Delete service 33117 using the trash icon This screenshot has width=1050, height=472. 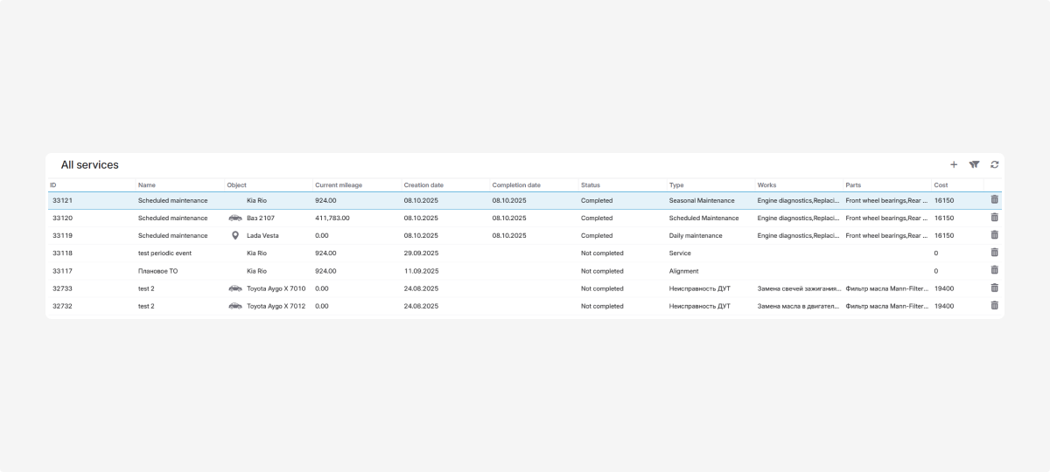click(994, 270)
